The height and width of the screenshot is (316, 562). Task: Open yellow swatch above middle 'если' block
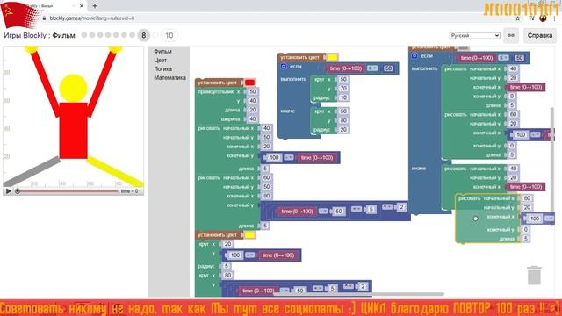pos(332,57)
